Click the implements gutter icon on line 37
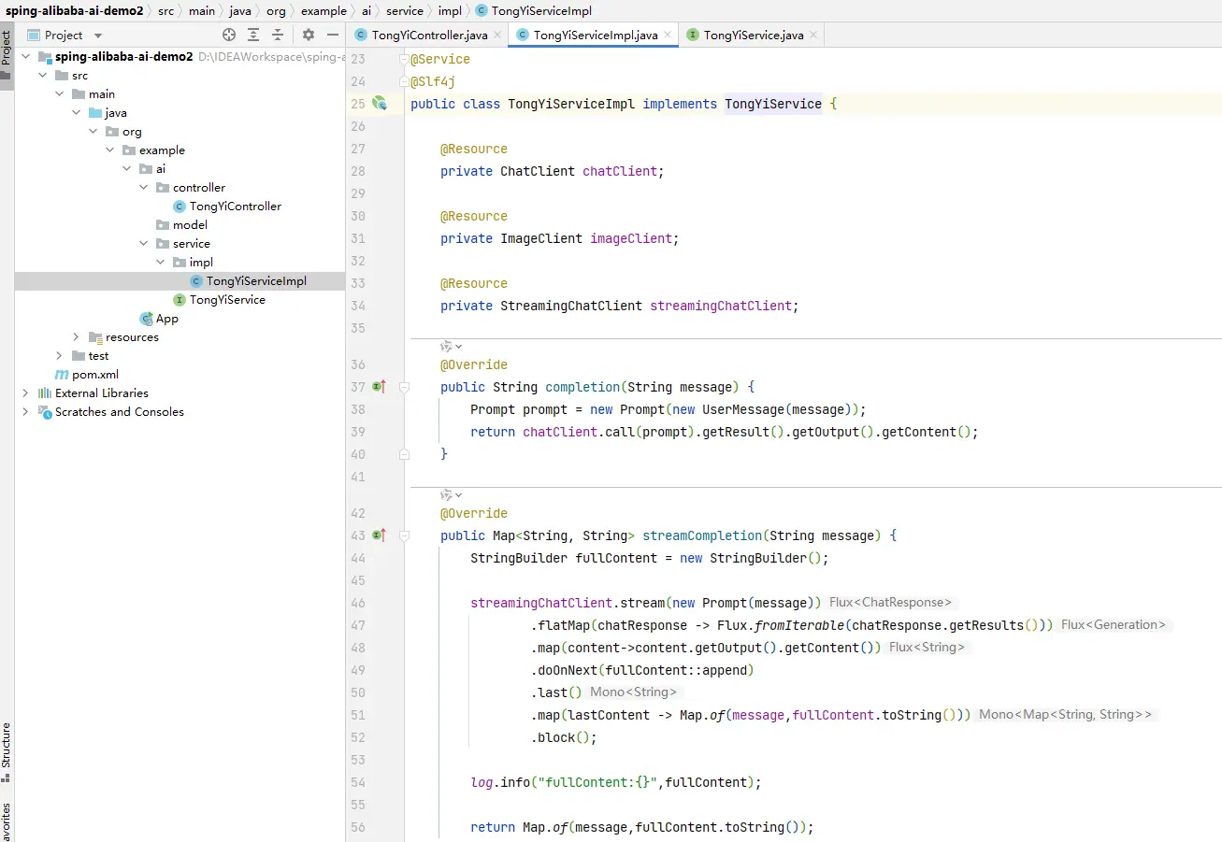 (379, 387)
